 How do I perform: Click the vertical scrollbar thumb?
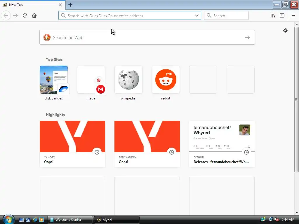(296, 99)
